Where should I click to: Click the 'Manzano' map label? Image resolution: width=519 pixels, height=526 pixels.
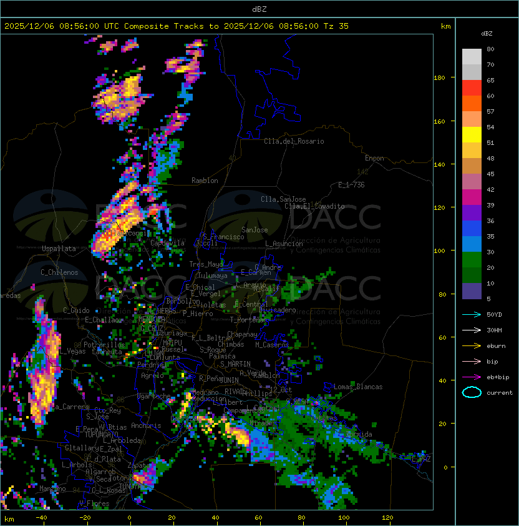pyautogui.click(x=52, y=489)
